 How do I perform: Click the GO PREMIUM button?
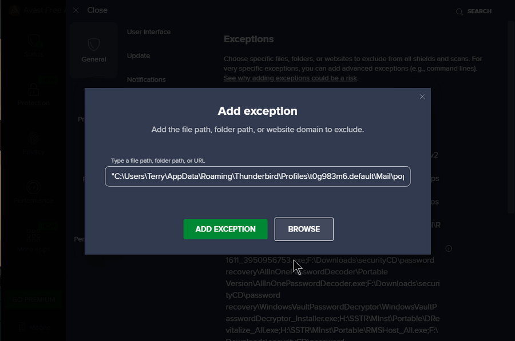(34, 299)
